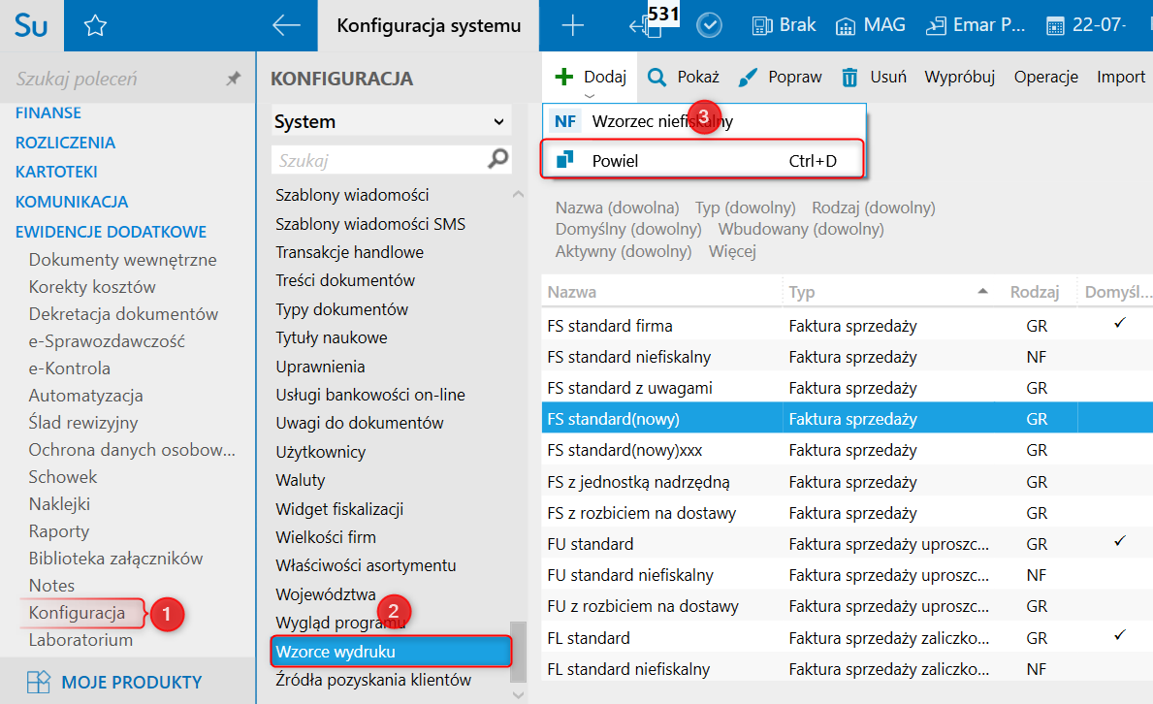
Task: Click the favorites star icon
Action: pyautogui.click(x=94, y=26)
